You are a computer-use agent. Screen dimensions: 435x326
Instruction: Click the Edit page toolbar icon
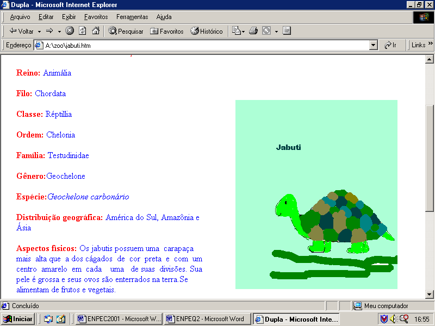click(x=266, y=31)
